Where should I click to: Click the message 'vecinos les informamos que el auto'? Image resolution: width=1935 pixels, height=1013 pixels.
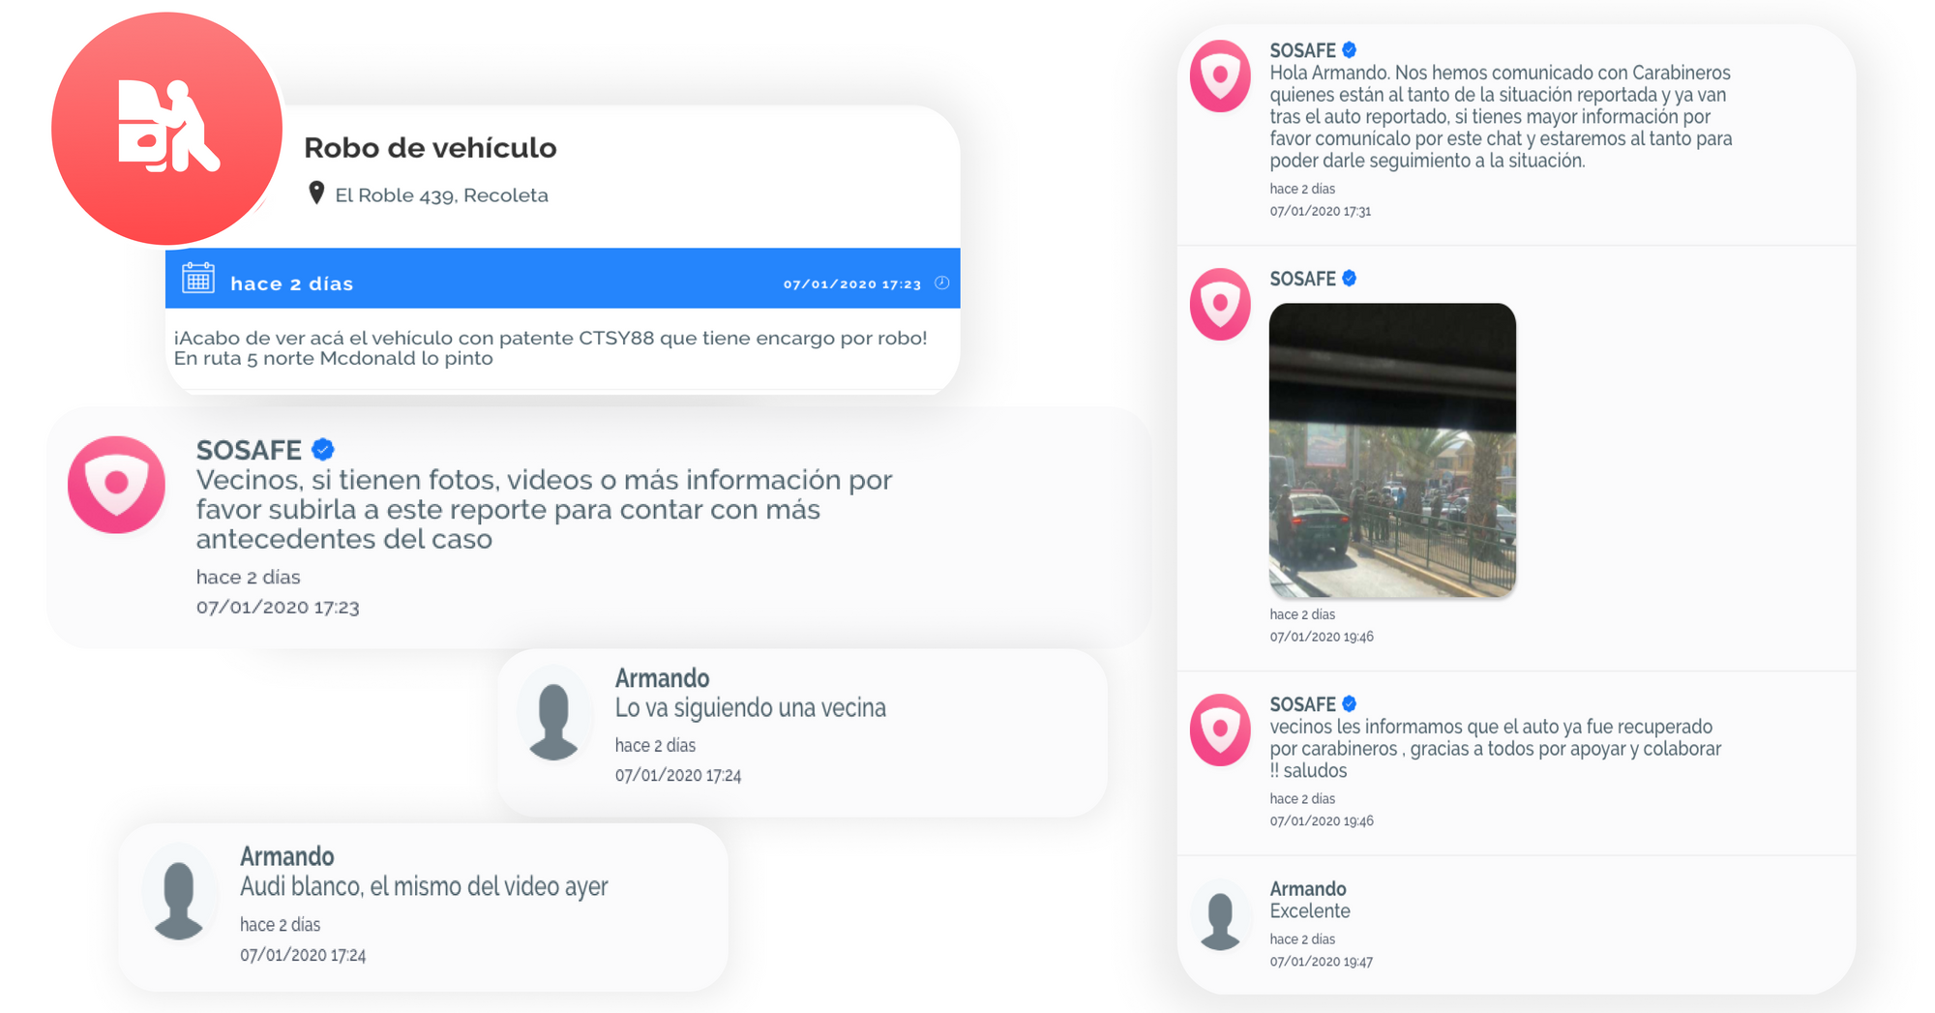(1495, 748)
